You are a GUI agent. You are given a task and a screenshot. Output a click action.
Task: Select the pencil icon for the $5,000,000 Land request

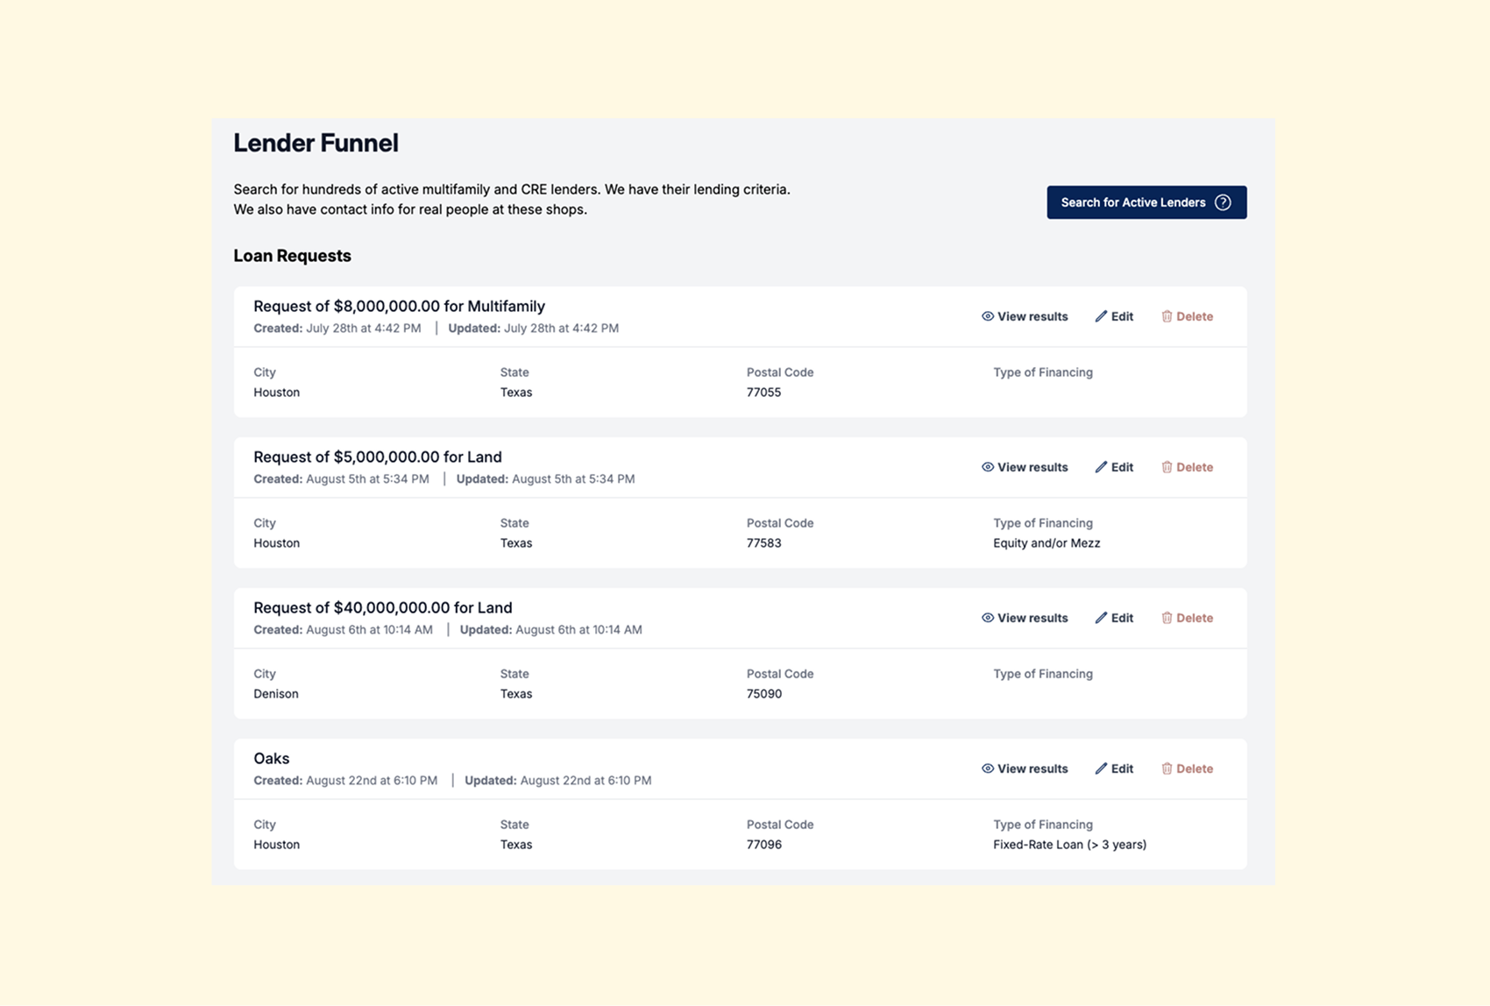(1102, 467)
